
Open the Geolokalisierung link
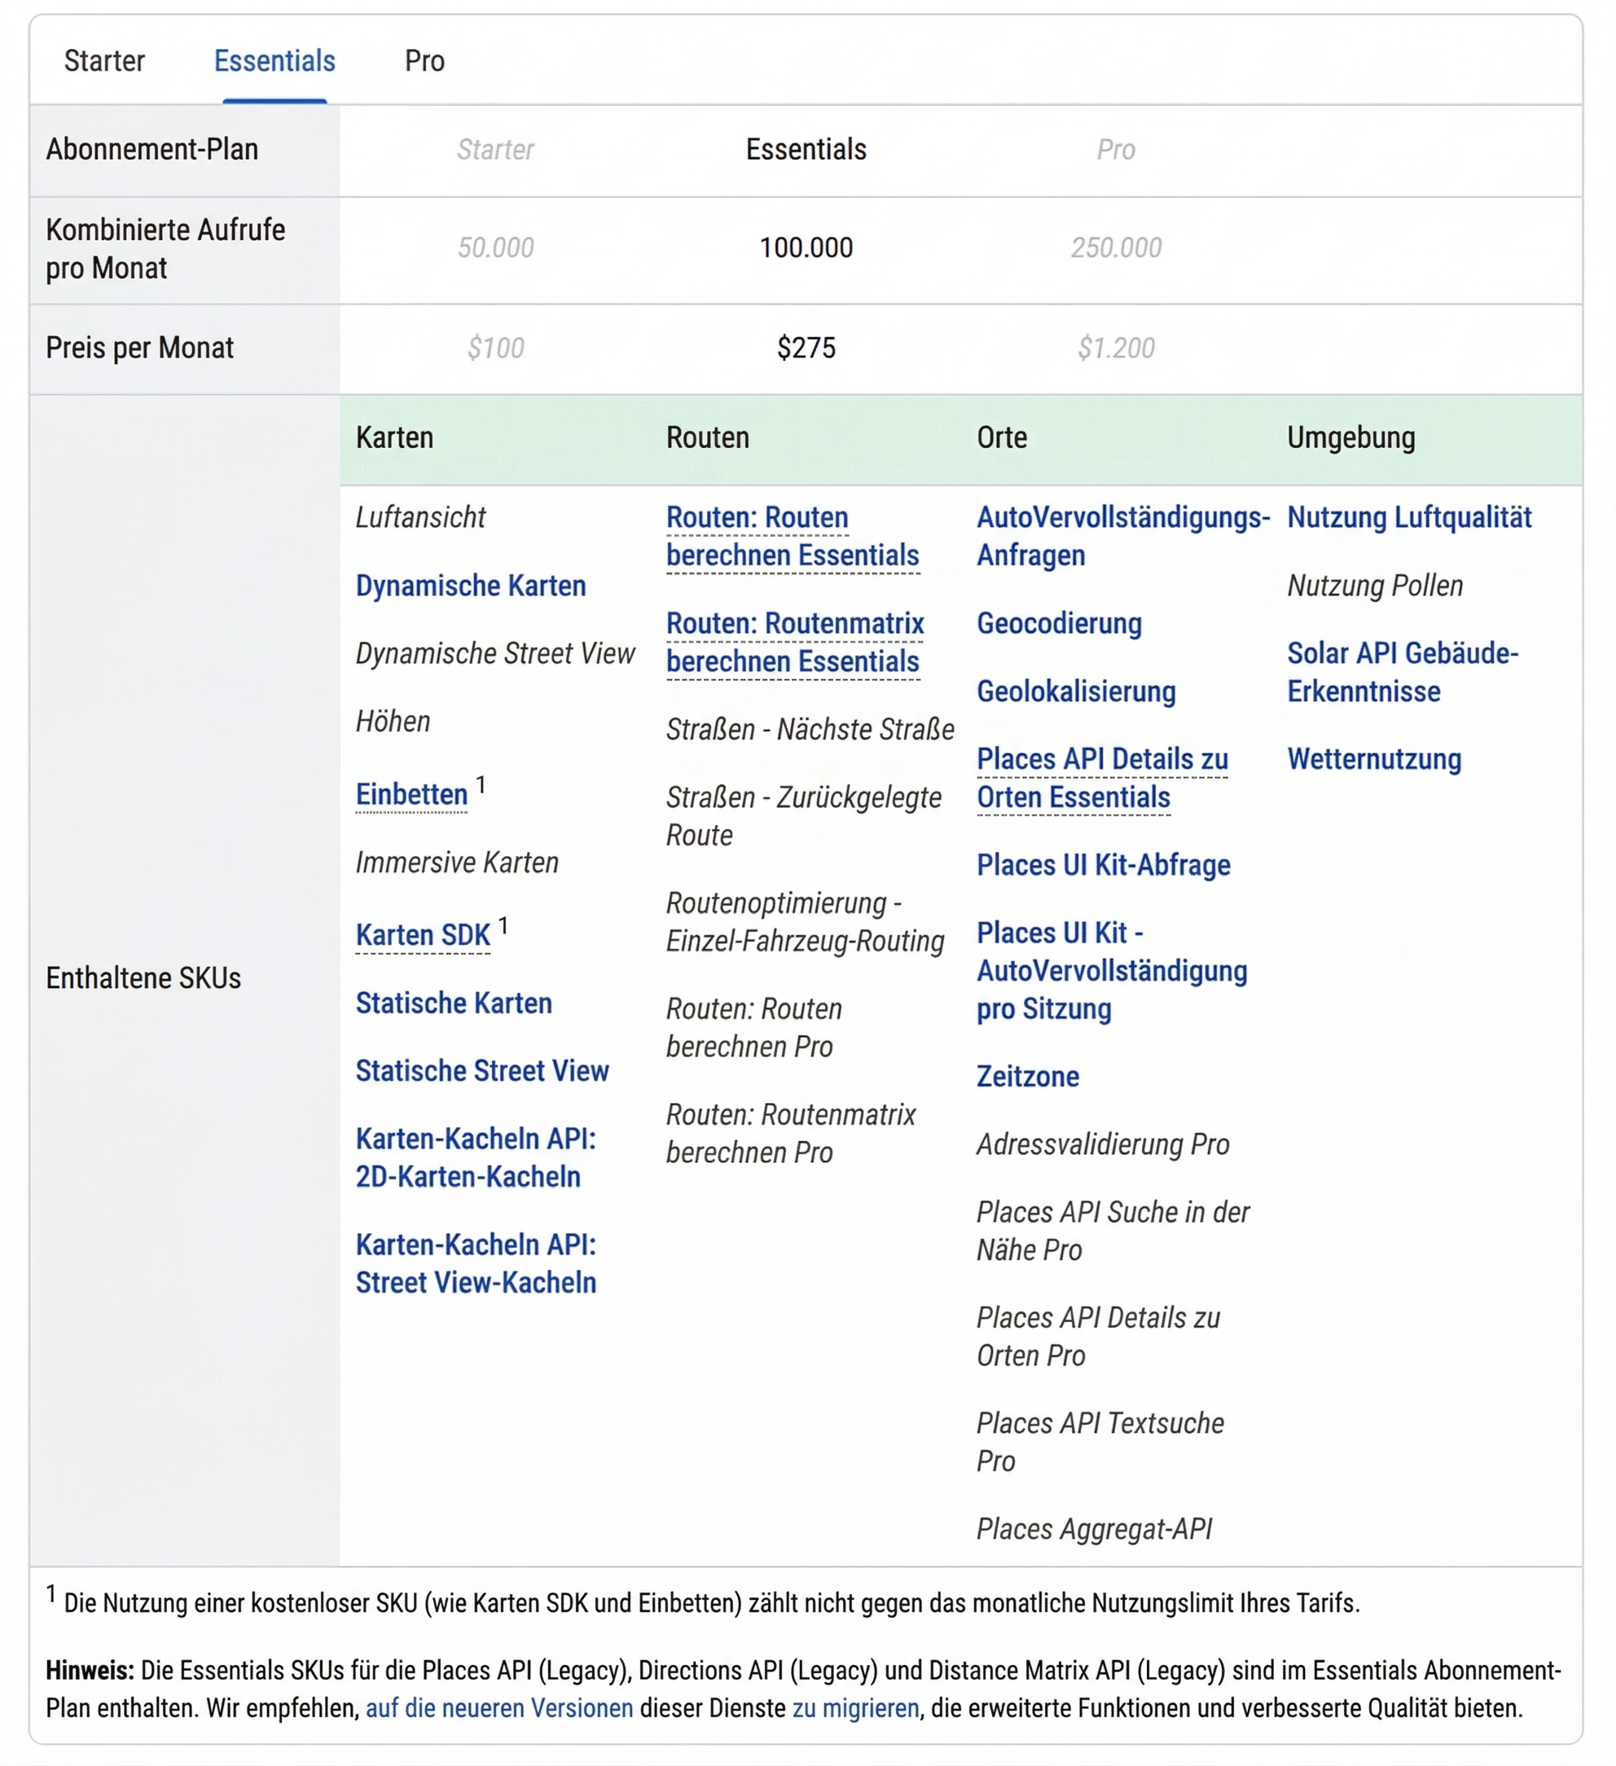click(x=1076, y=691)
